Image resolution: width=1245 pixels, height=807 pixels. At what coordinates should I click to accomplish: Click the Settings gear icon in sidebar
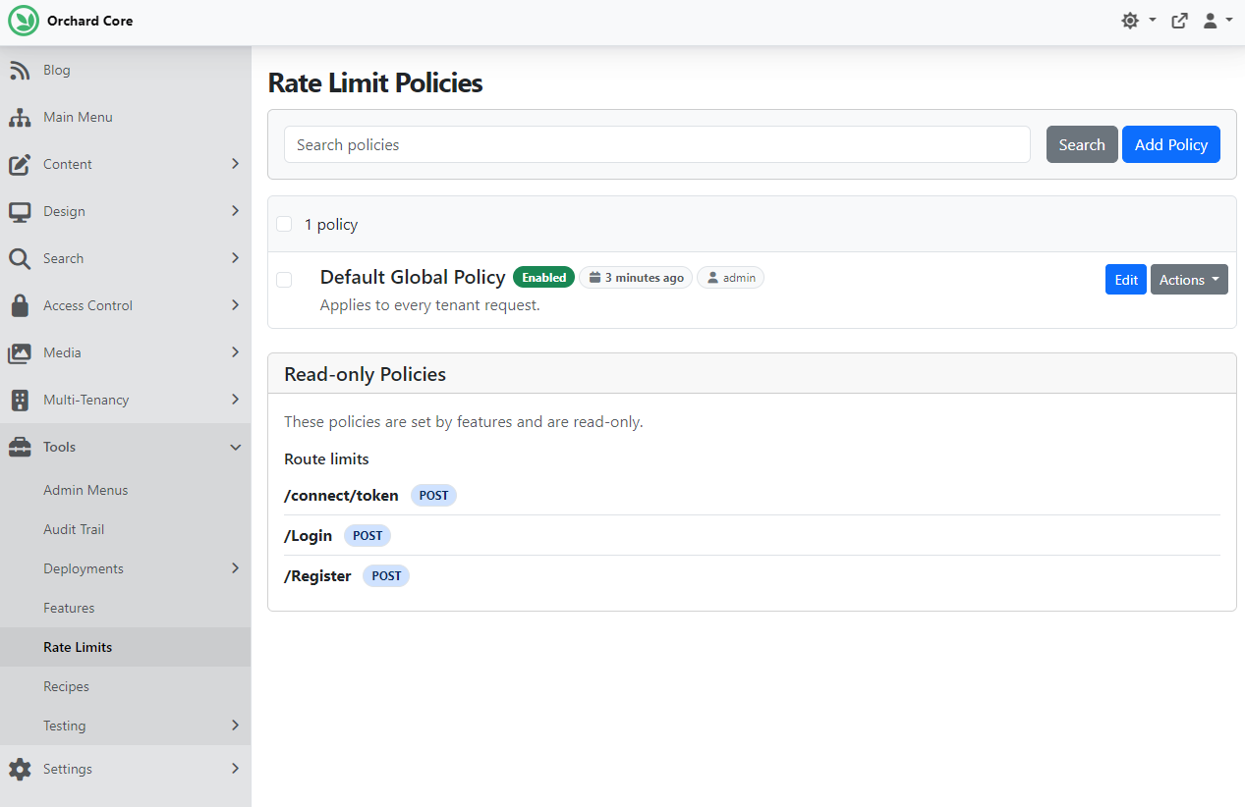(x=20, y=770)
